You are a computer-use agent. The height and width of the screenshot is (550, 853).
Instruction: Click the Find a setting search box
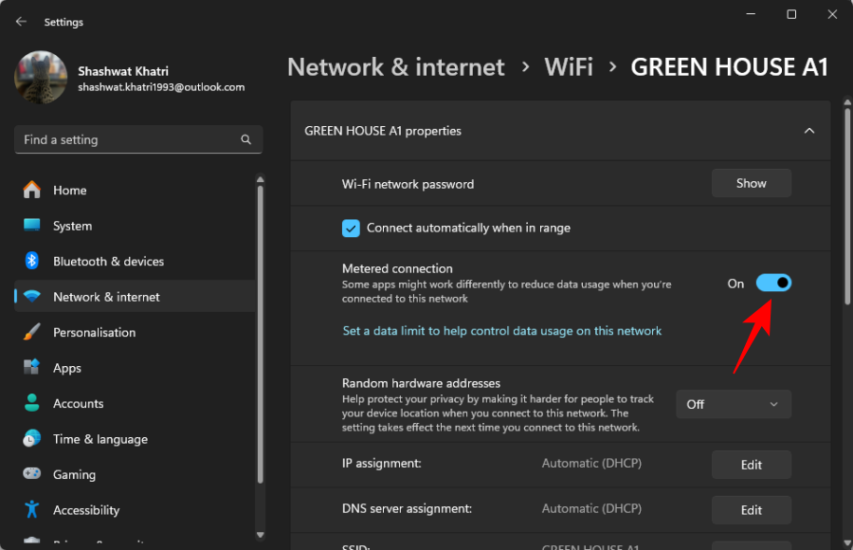128,139
